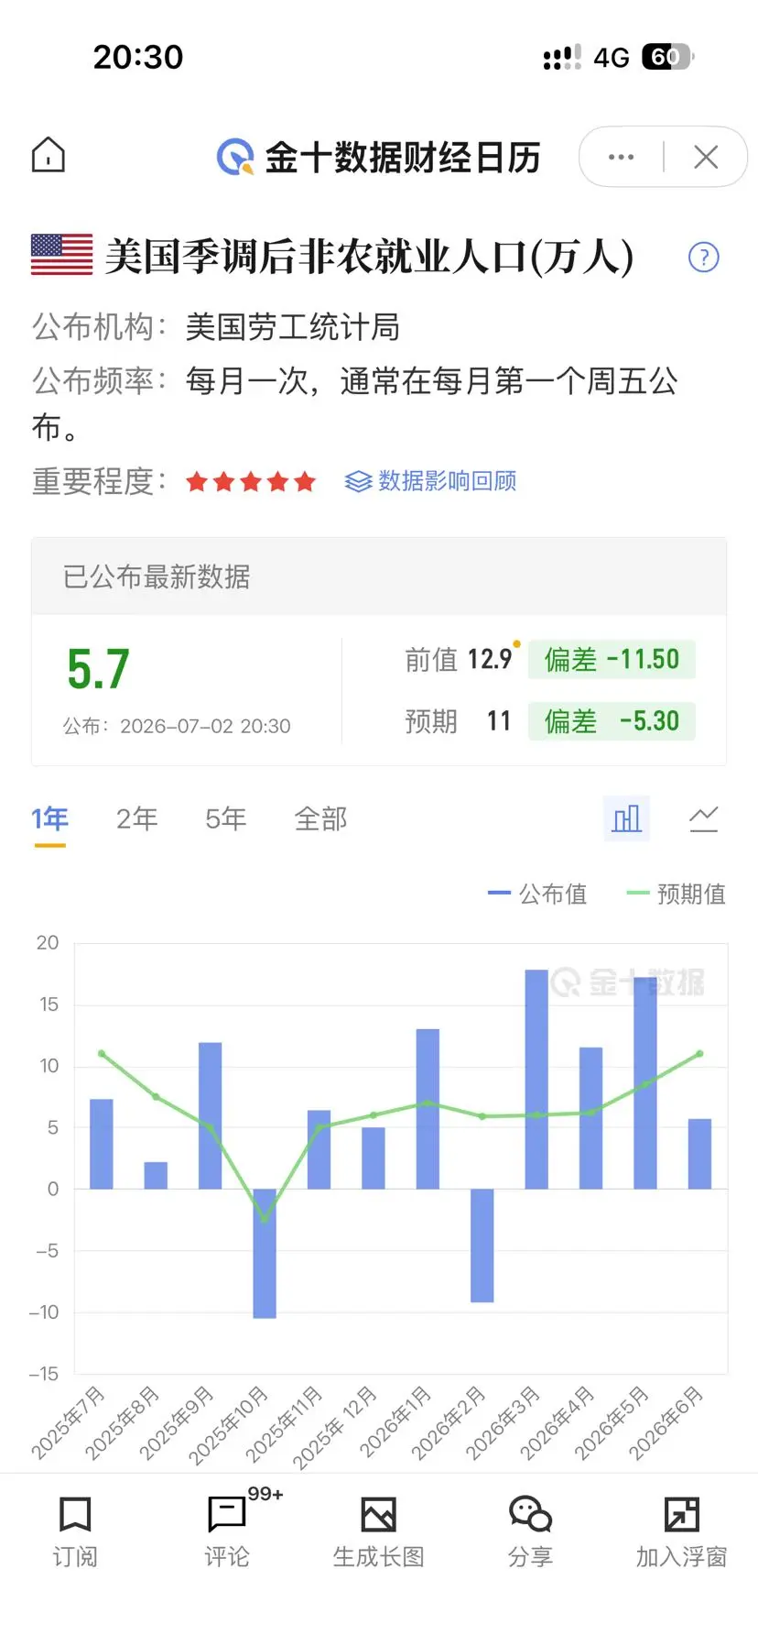Open 数据影响回顾 link

pyautogui.click(x=430, y=481)
